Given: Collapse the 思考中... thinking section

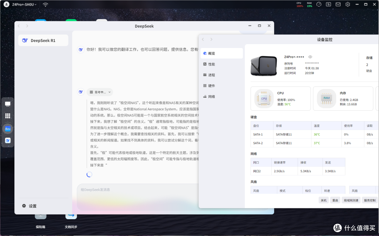Looking at the screenshot, I should (100, 92).
